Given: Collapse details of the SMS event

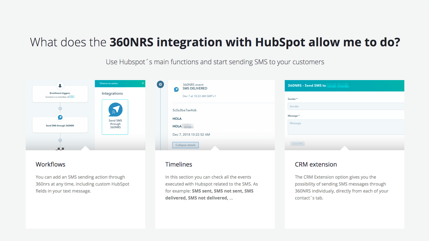Looking at the screenshot, I should coord(185,145).
